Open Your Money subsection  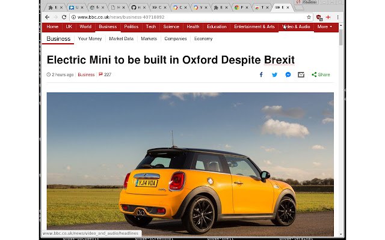(x=90, y=38)
